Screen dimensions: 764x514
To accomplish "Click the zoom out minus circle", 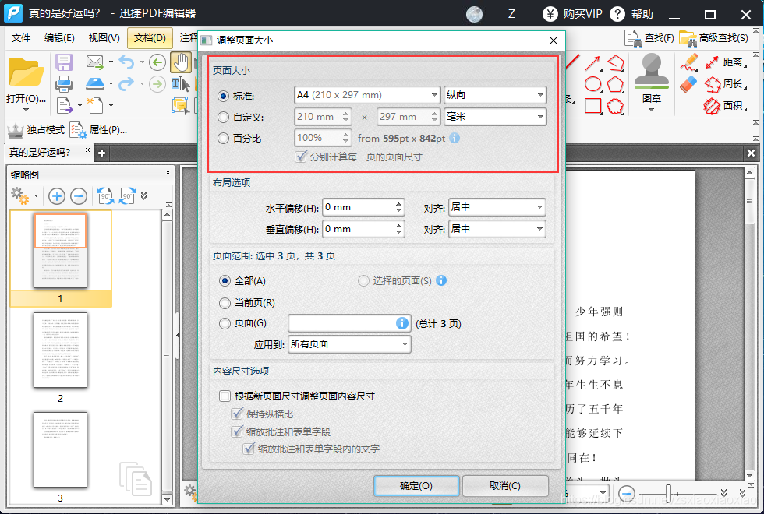I will pyautogui.click(x=627, y=493).
